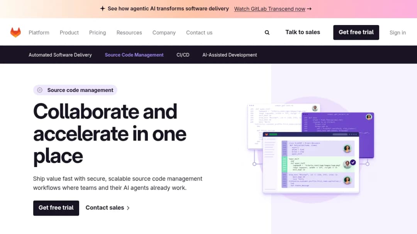This screenshot has width=417, height=234.
Task: Click the chevron beside Contact sales
Action: (x=128, y=208)
